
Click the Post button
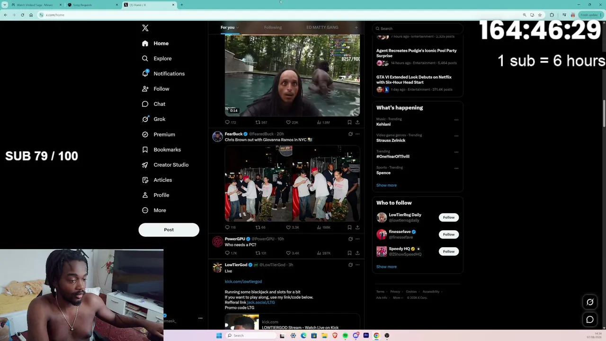click(x=169, y=230)
